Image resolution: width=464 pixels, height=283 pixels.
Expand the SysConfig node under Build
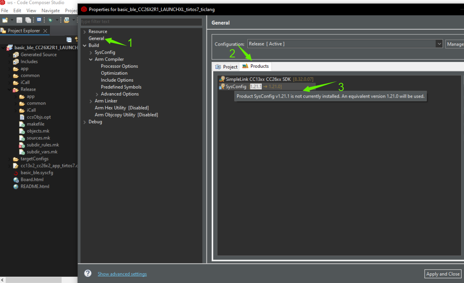[x=91, y=52]
